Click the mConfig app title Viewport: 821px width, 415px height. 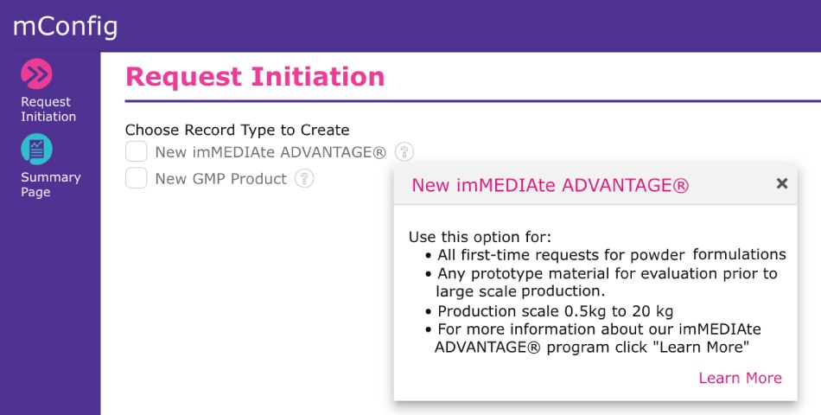tap(66, 27)
